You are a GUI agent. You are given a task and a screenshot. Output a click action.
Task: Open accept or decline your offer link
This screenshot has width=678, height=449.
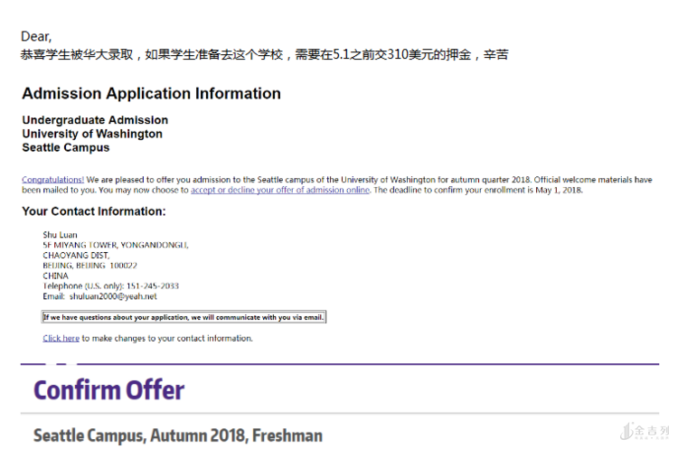(280, 190)
